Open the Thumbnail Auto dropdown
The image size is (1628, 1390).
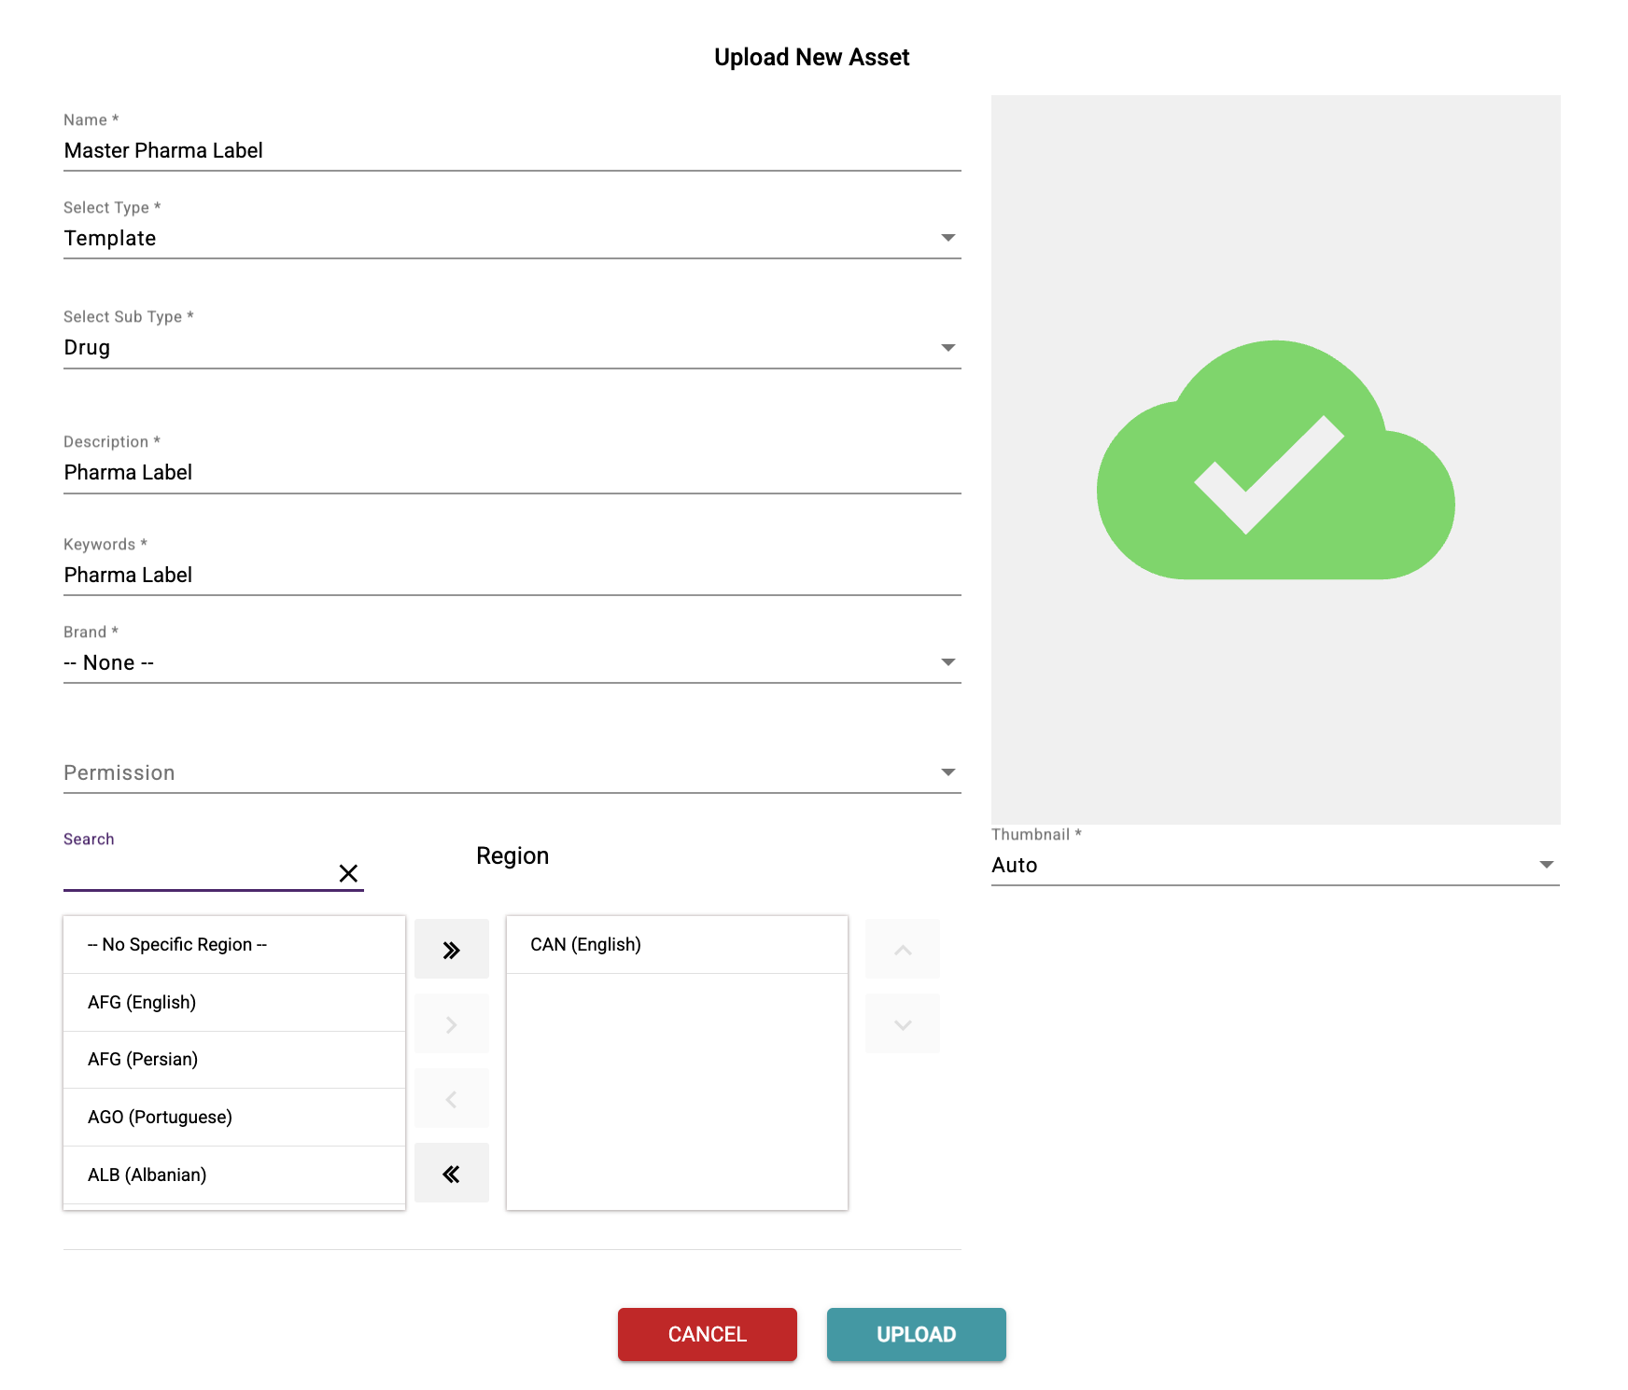click(x=1275, y=865)
